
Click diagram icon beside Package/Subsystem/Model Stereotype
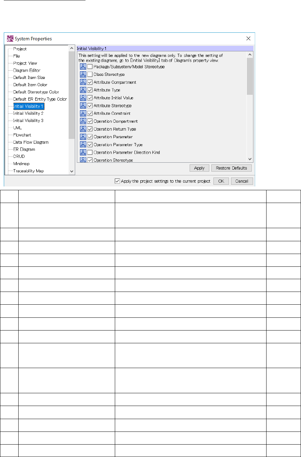[x=83, y=67]
